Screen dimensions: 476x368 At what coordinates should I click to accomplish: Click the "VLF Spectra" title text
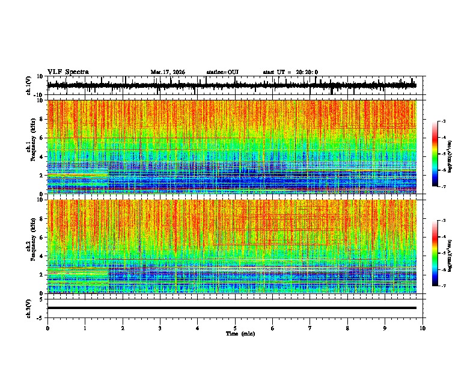click(x=68, y=72)
